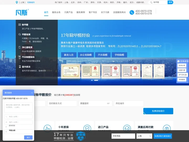Focus the 电话（必填）field
The height and width of the screenshot is (142, 189).
(18, 117)
